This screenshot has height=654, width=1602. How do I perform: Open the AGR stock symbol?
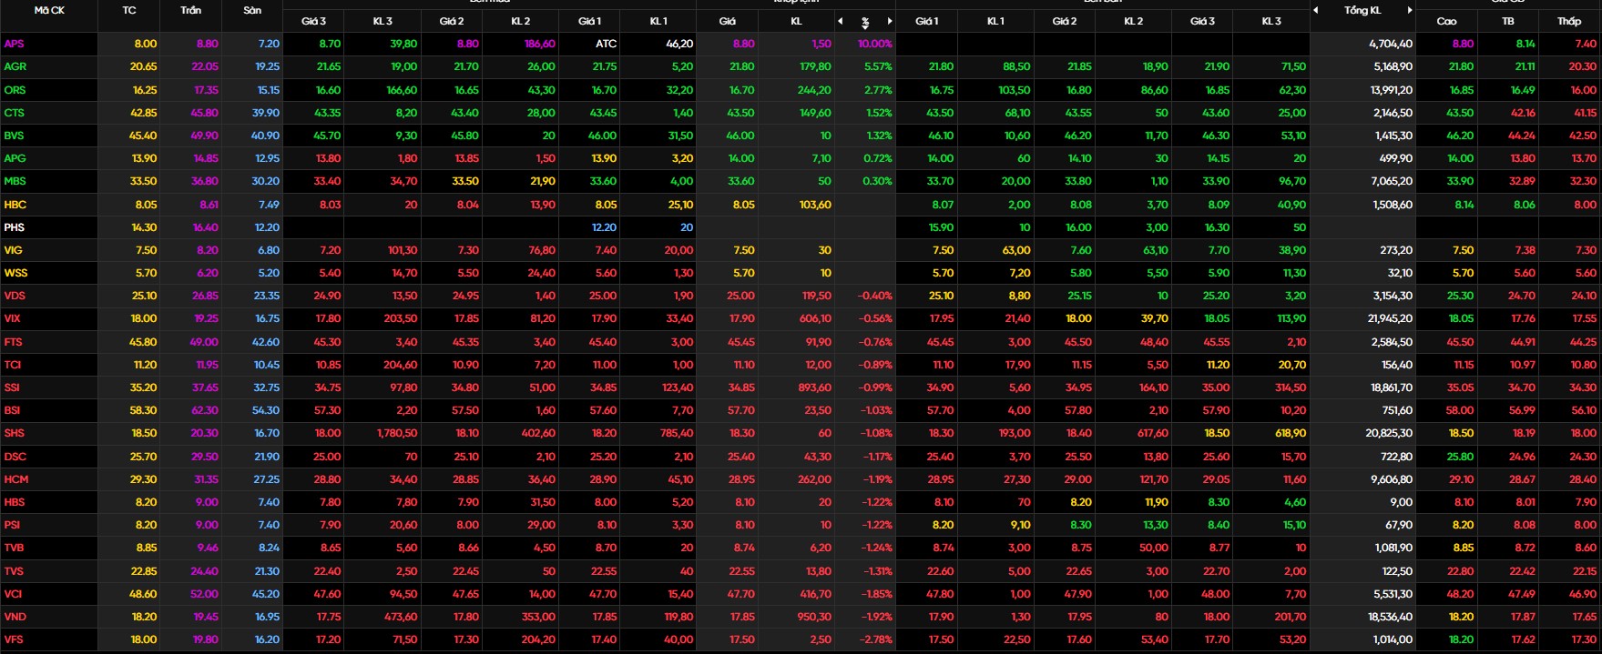[x=15, y=66]
